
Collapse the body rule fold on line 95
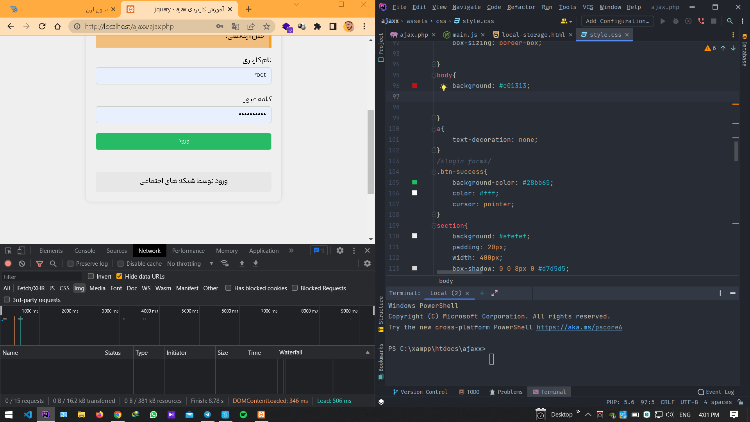[x=434, y=75]
